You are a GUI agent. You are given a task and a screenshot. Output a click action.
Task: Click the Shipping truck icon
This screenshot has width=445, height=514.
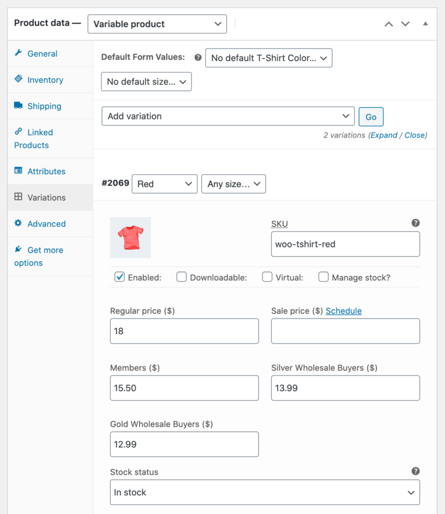coord(18,106)
